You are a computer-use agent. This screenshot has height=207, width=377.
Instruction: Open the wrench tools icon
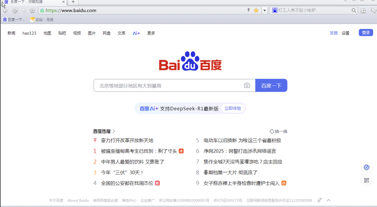373,10
